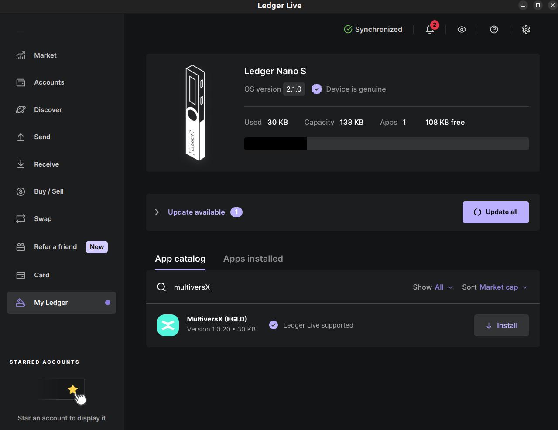Open the Market section in sidebar
The height and width of the screenshot is (430, 558).
click(x=45, y=55)
